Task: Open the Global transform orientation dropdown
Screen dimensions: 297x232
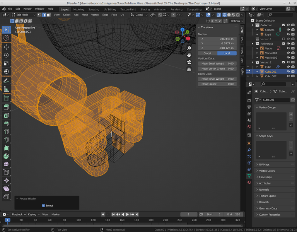Action: (139, 15)
